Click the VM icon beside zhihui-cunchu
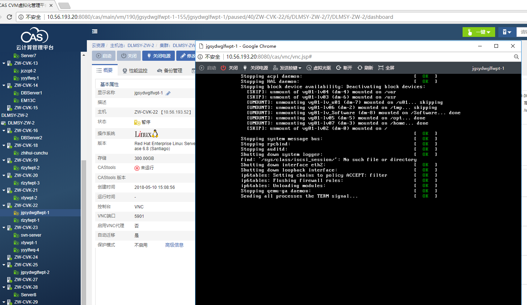Image resolution: width=527 pixels, height=305 pixels. (16, 153)
